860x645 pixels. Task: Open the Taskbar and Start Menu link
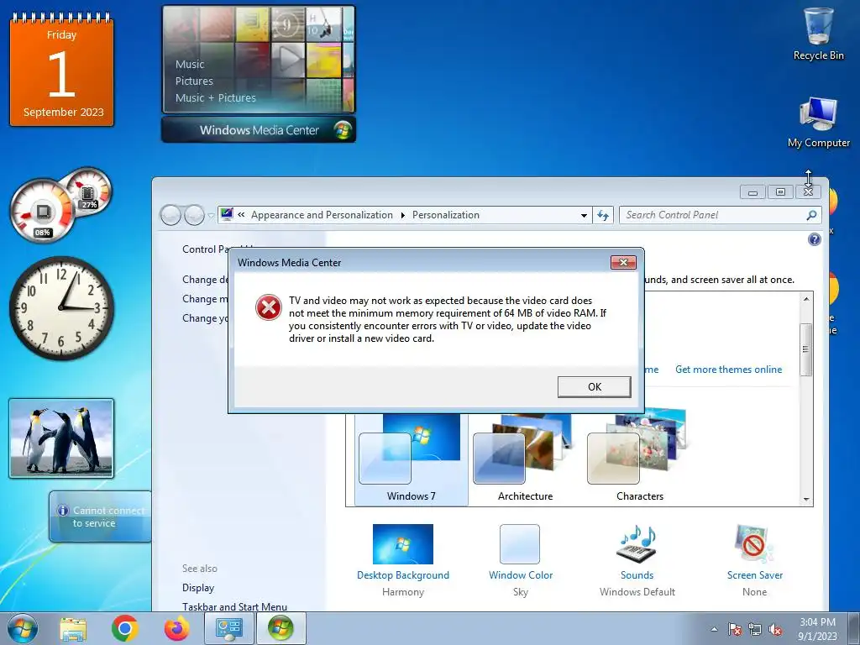point(235,606)
